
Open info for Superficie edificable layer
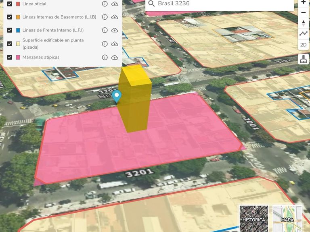pos(105,44)
